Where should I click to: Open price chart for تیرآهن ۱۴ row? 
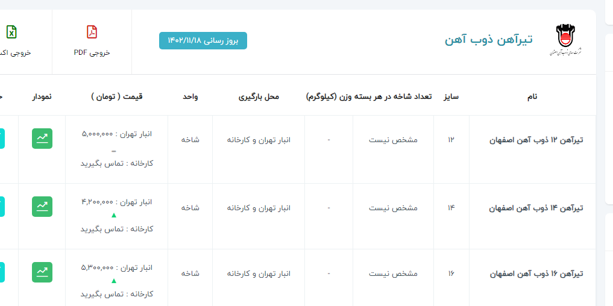[x=42, y=207]
